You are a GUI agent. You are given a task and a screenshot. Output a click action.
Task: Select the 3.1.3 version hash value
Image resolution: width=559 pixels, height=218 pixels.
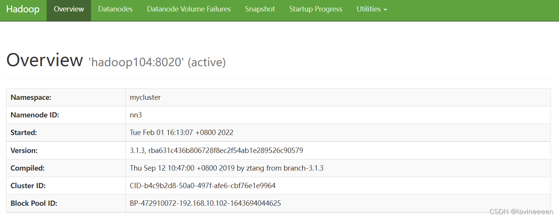point(216,150)
